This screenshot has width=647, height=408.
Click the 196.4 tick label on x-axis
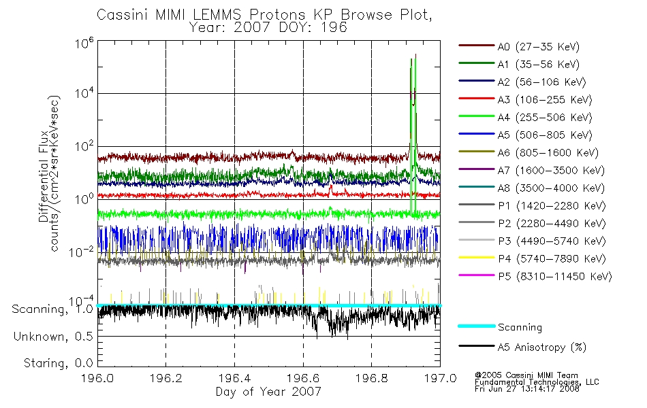(x=234, y=378)
